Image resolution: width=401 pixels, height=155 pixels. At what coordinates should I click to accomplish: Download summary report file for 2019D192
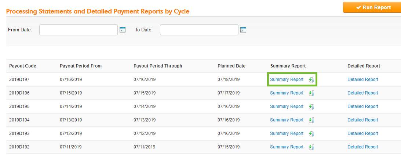coord(311,147)
